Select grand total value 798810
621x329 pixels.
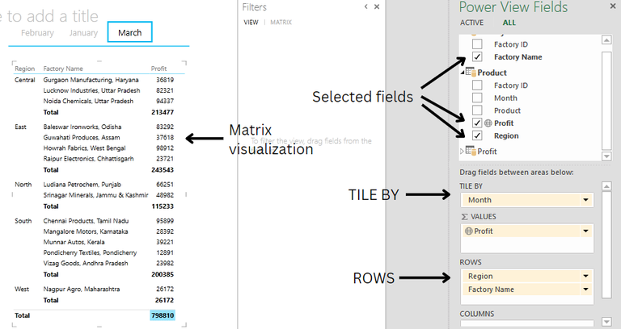click(163, 315)
